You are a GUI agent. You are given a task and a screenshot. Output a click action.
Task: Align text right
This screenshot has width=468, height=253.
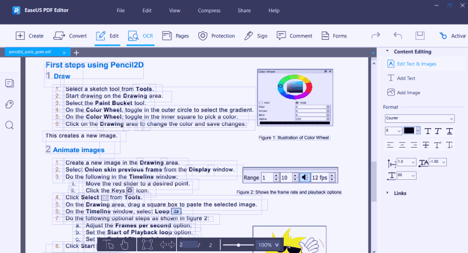click(414, 145)
